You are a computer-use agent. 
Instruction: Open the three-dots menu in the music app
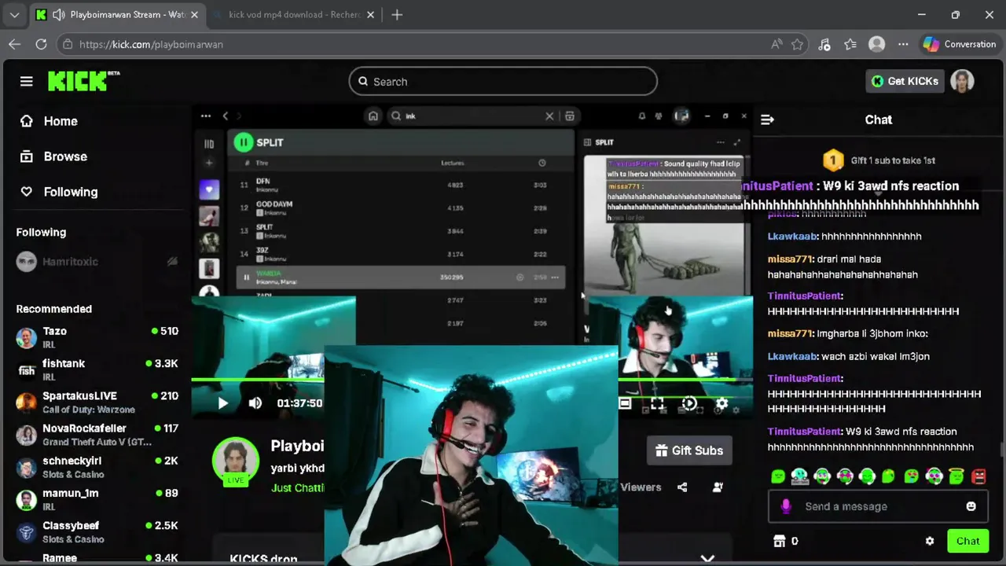(205, 116)
